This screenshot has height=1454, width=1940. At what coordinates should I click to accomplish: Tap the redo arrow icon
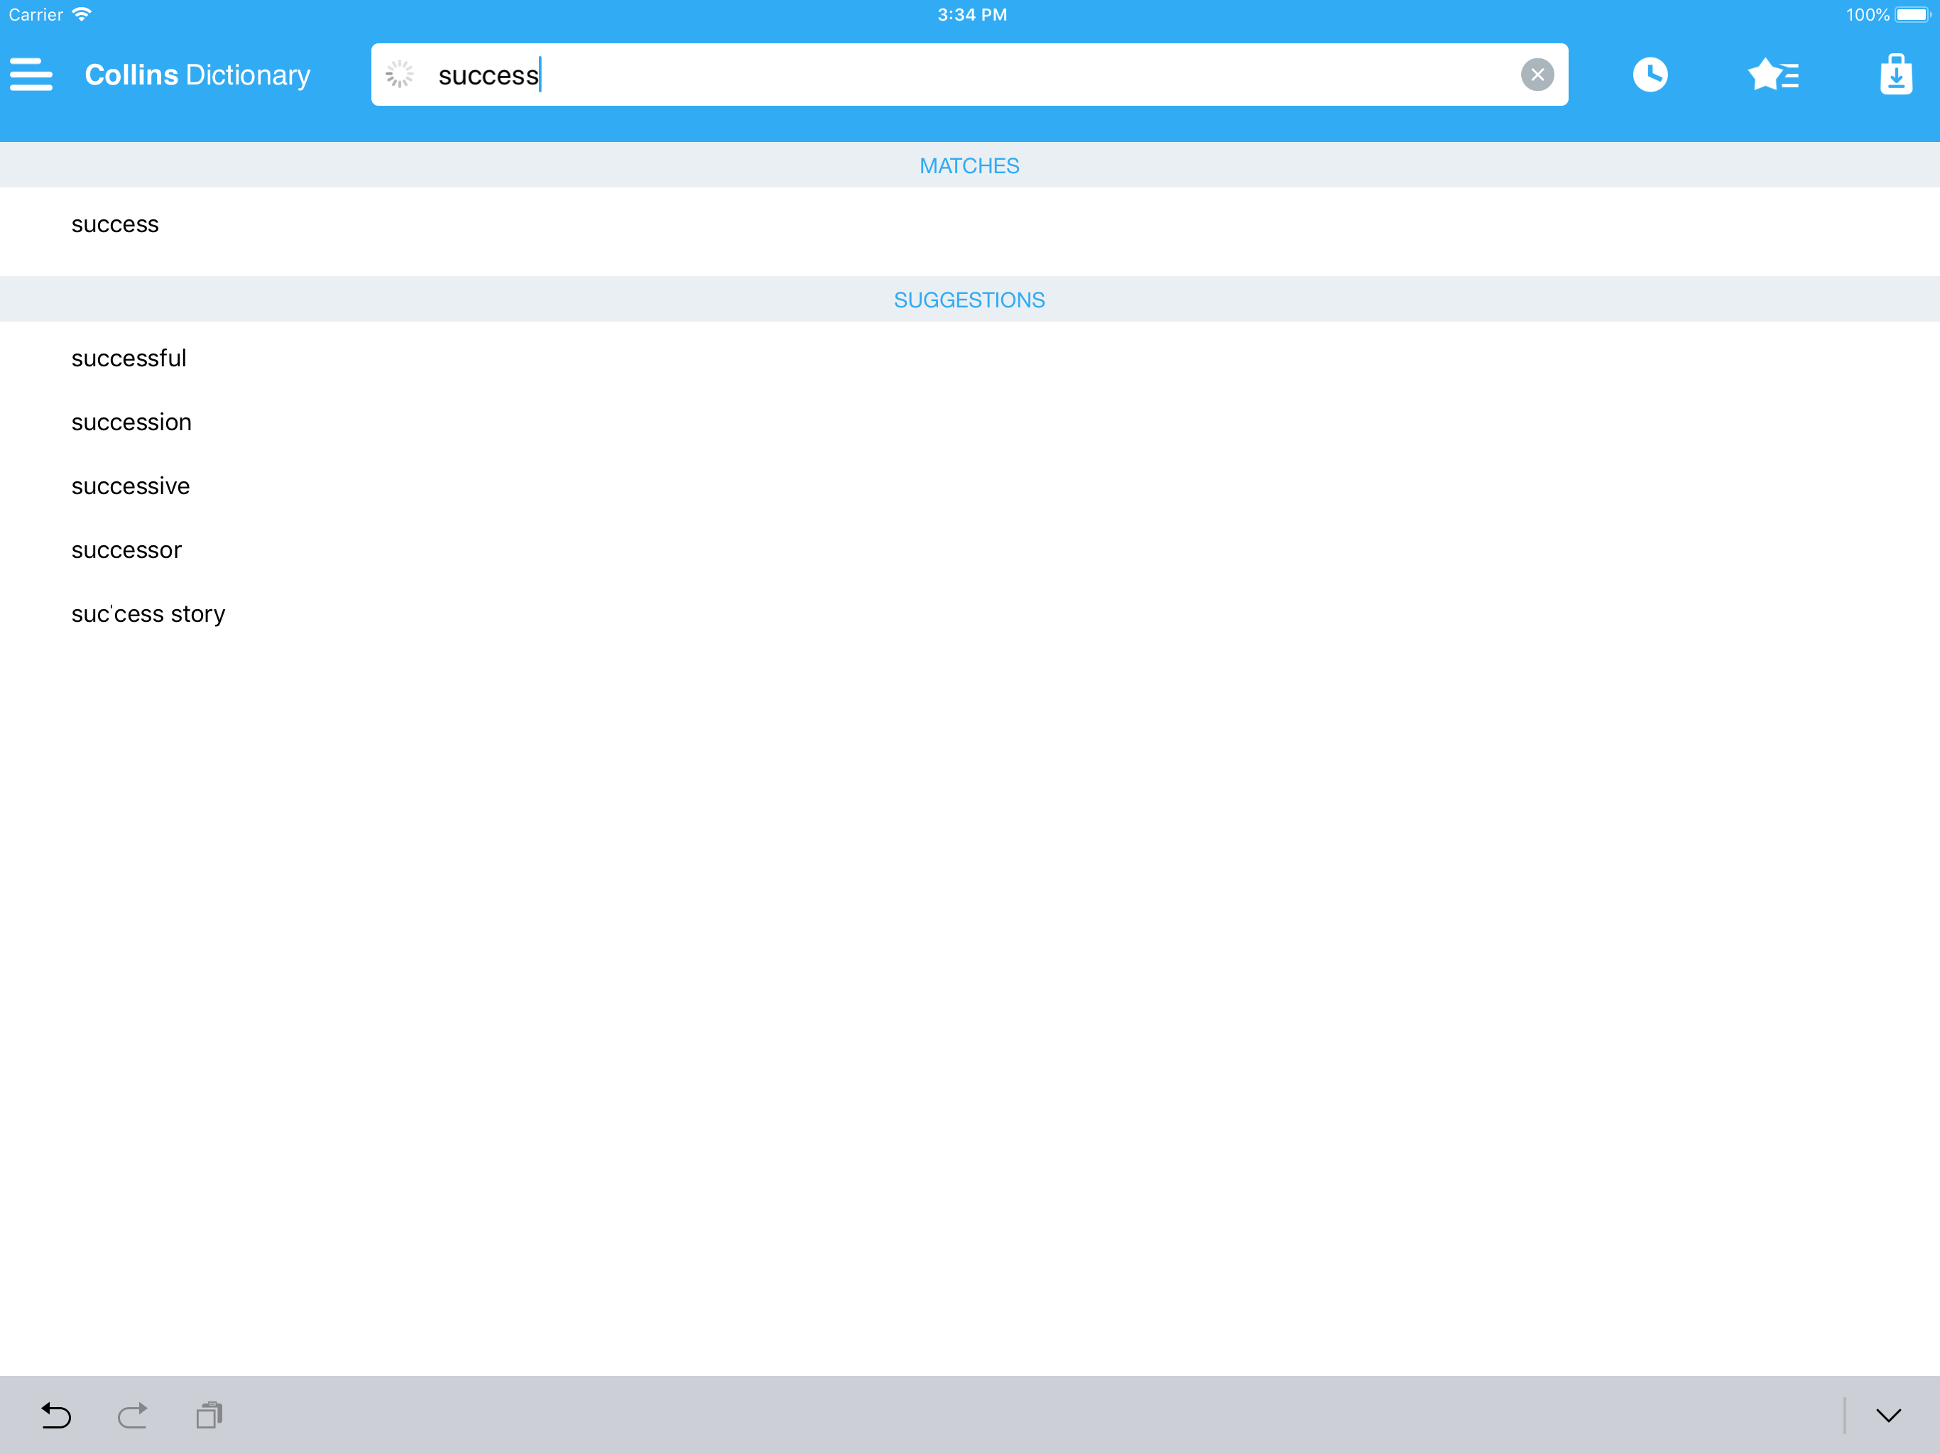point(132,1414)
